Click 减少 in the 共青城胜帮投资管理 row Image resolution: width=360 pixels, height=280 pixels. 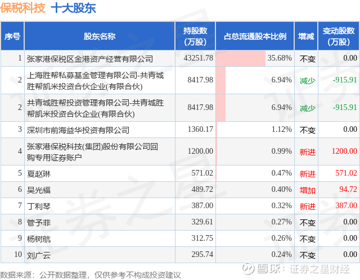pyautogui.click(x=308, y=108)
